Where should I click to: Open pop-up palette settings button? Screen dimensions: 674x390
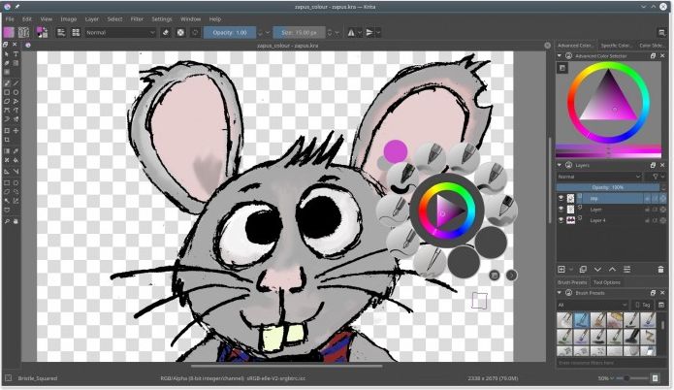pos(495,276)
